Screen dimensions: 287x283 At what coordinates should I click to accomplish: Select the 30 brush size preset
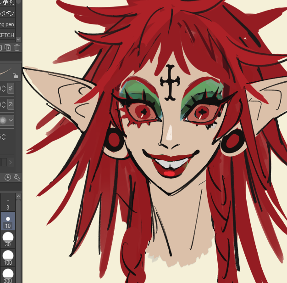pyautogui.click(x=8, y=239)
